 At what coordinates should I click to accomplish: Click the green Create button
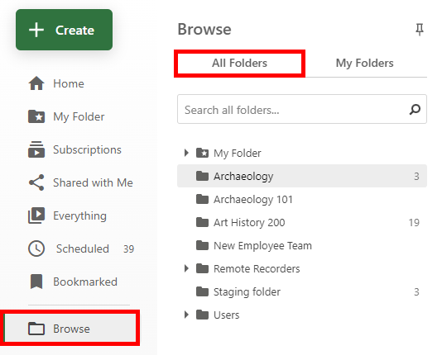pyautogui.click(x=64, y=30)
